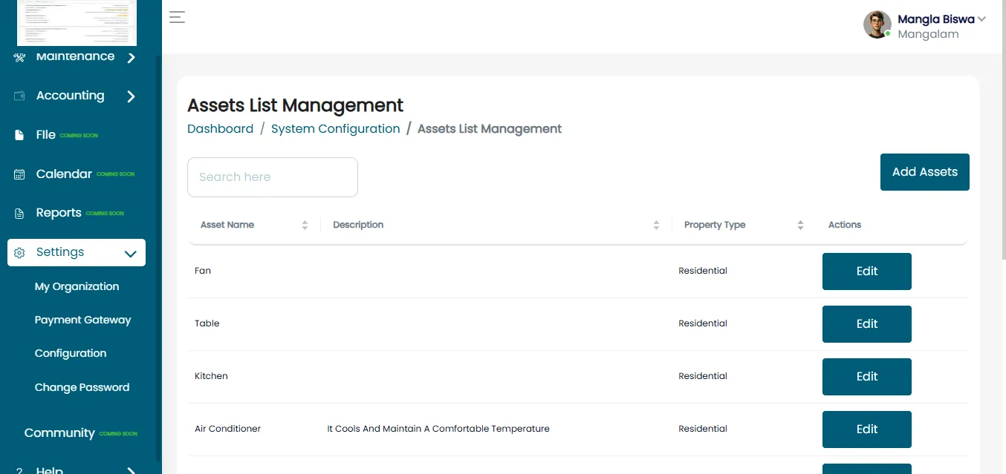Viewport: 1006px width, 474px height.
Task: Click the Air Conditioner description text
Action: coord(438,429)
